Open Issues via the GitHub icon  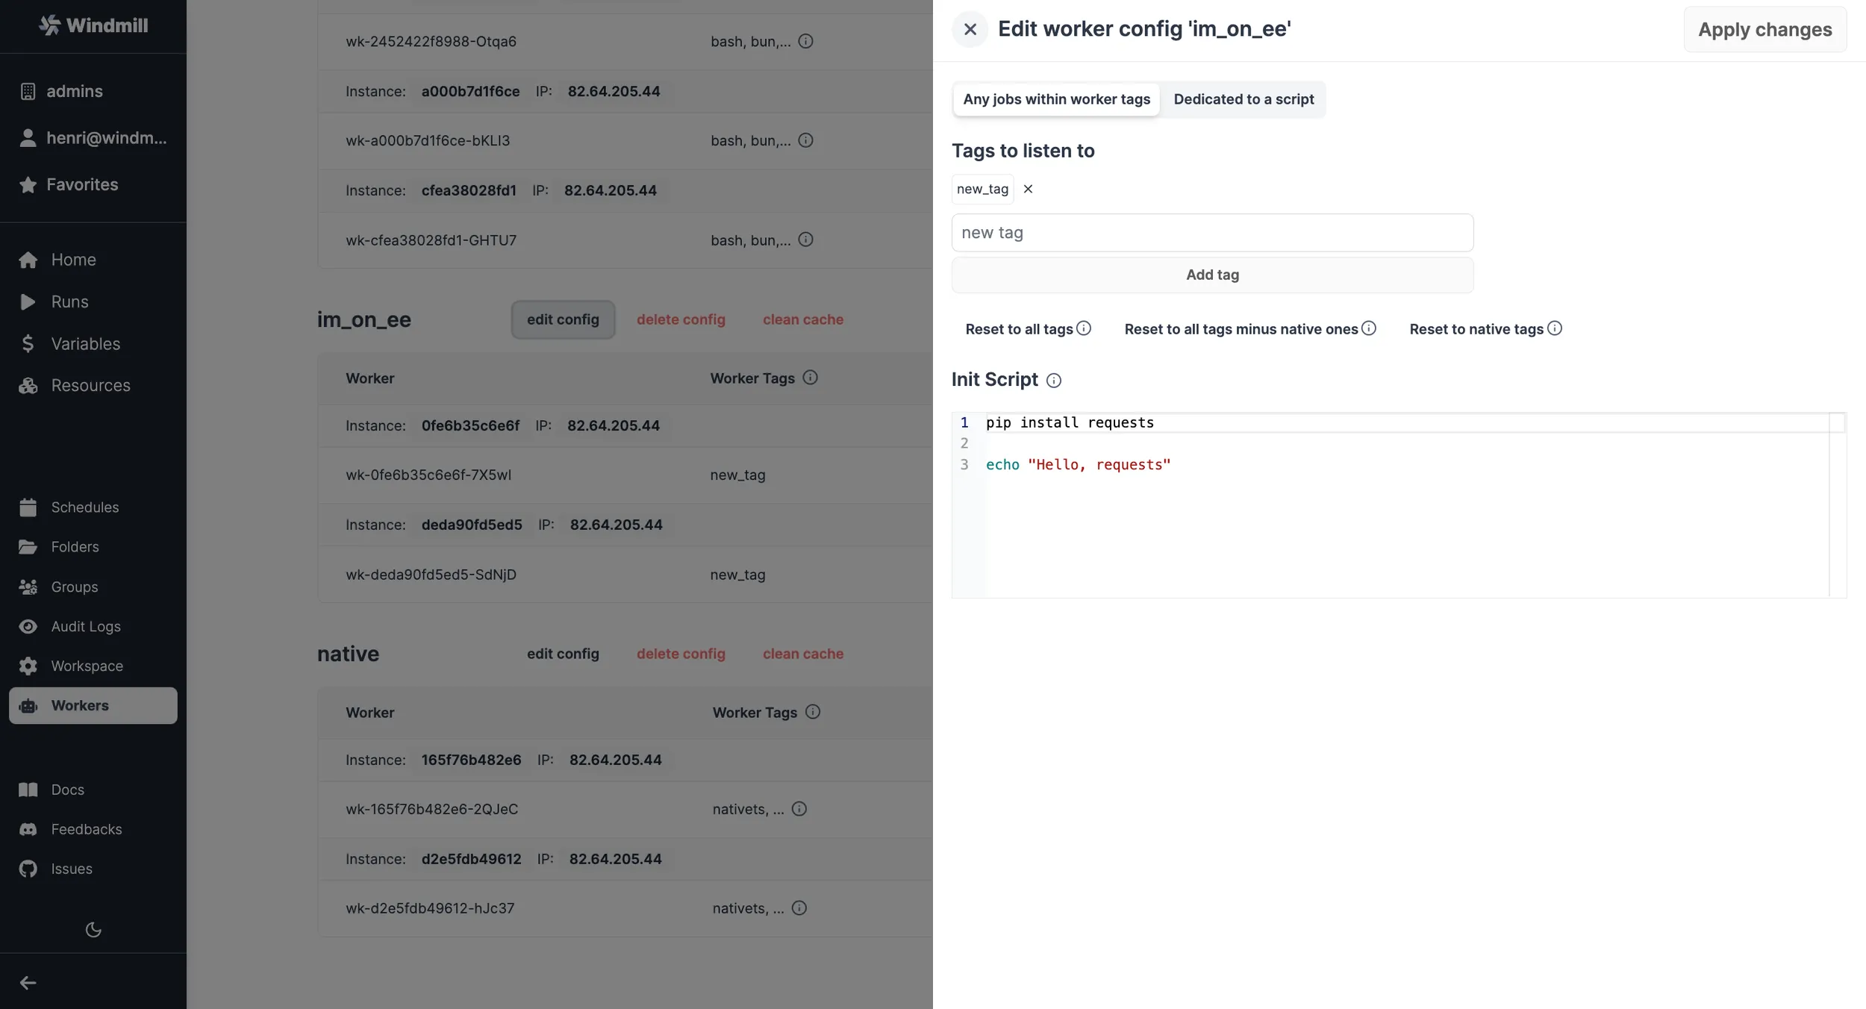pyautogui.click(x=71, y=868)
